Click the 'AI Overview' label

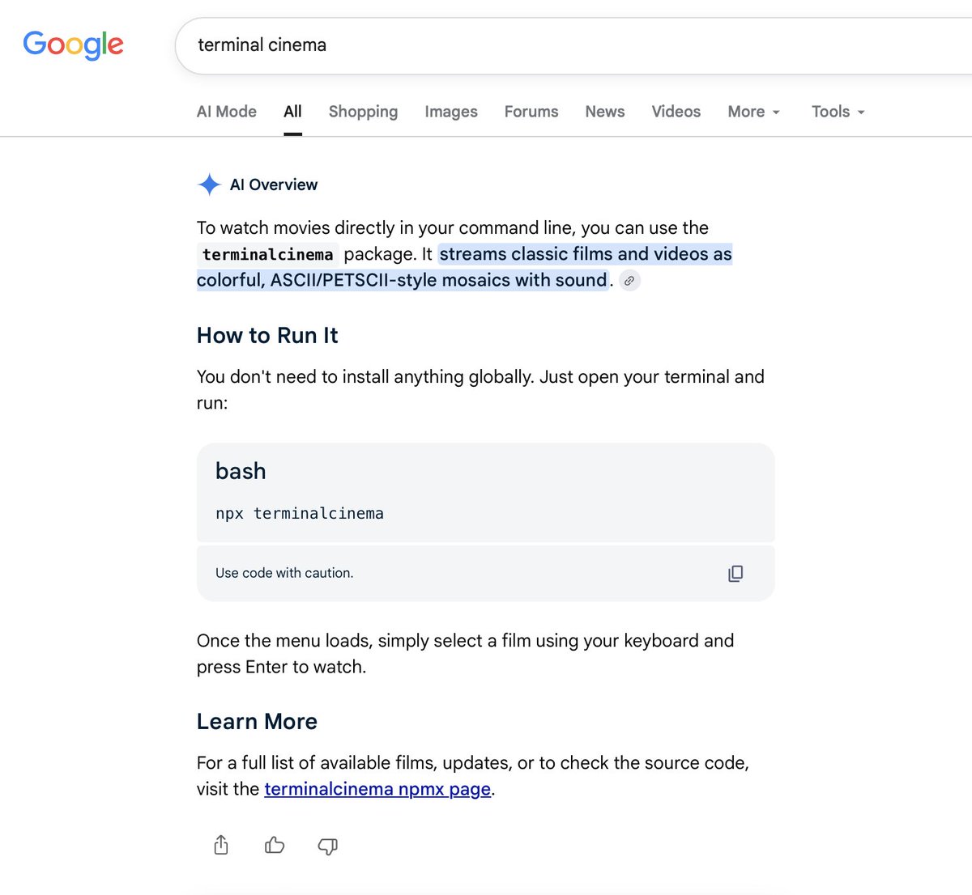(x=274, y=185)
